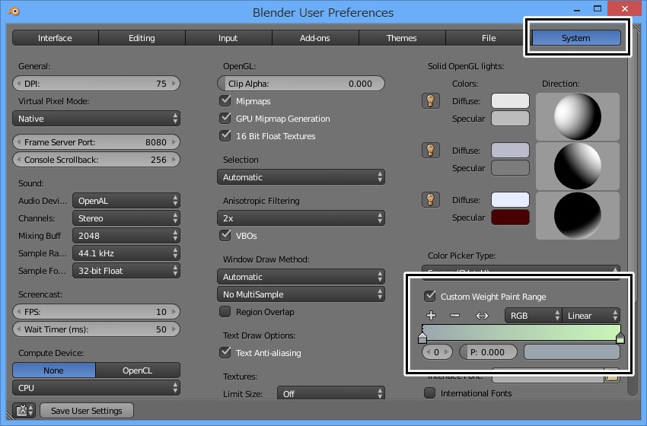The image size is (647, 426).
Task: Toggle the first solid OpenGL light bulb
Action: (430, 101)
